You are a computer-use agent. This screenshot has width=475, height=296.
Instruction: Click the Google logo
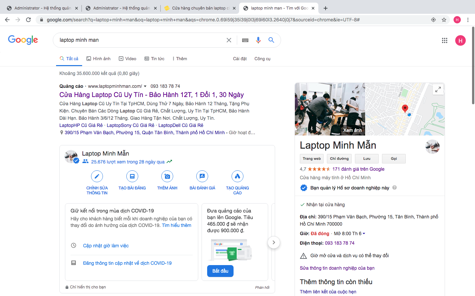tap(23, 40)
